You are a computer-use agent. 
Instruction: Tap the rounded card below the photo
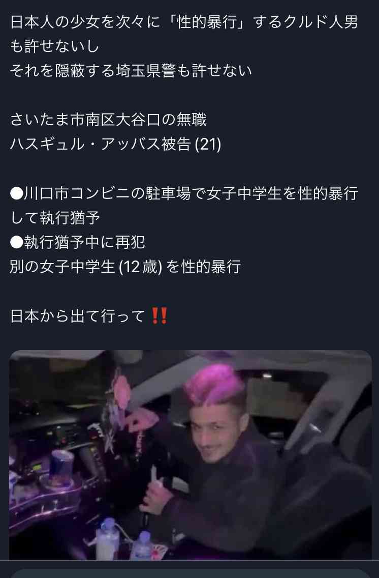tap(189, 573)
